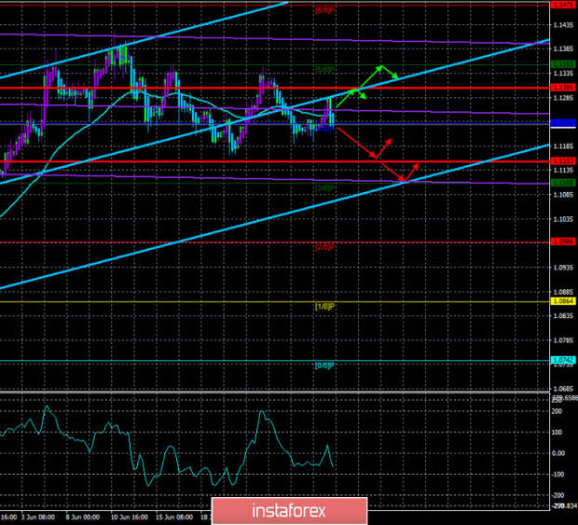Click the 1.1435 price axis label

point(564,25)
